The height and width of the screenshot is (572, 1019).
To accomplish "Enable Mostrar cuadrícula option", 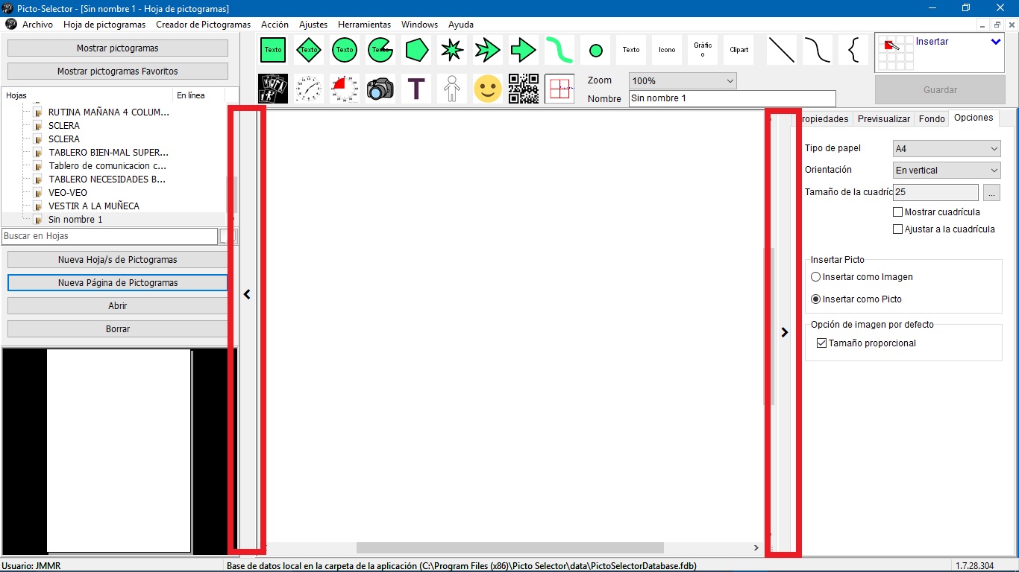I will 898,212.
